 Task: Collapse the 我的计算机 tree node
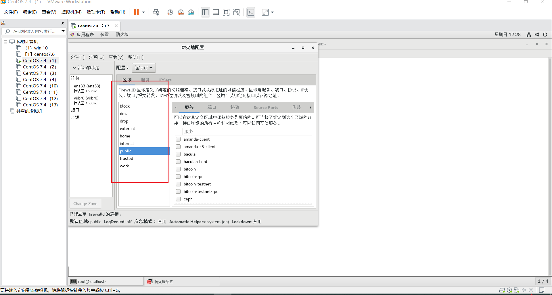5,42
